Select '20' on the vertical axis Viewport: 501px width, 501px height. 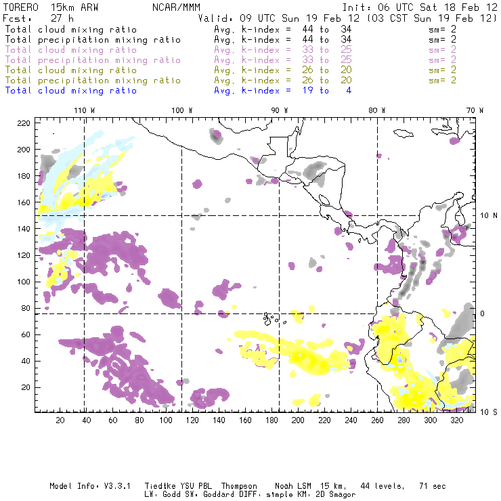tap(26, 387)
